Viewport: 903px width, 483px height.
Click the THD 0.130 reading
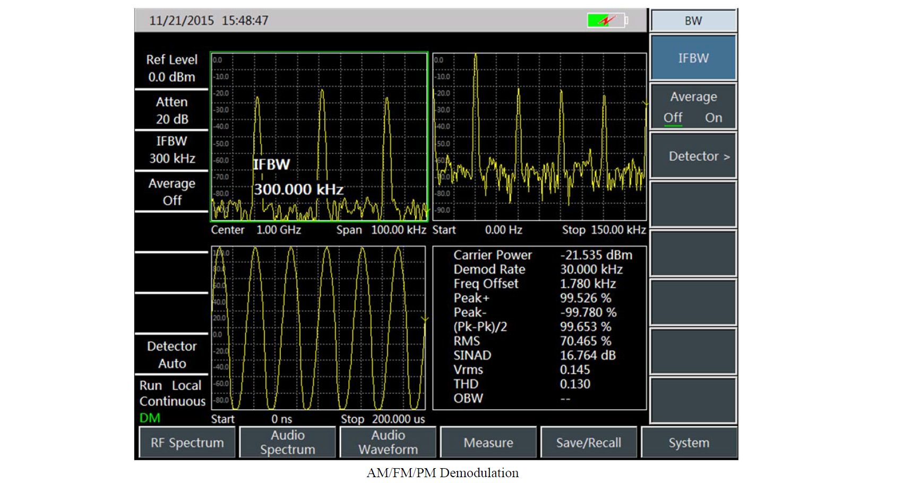[x=522, y=384]
